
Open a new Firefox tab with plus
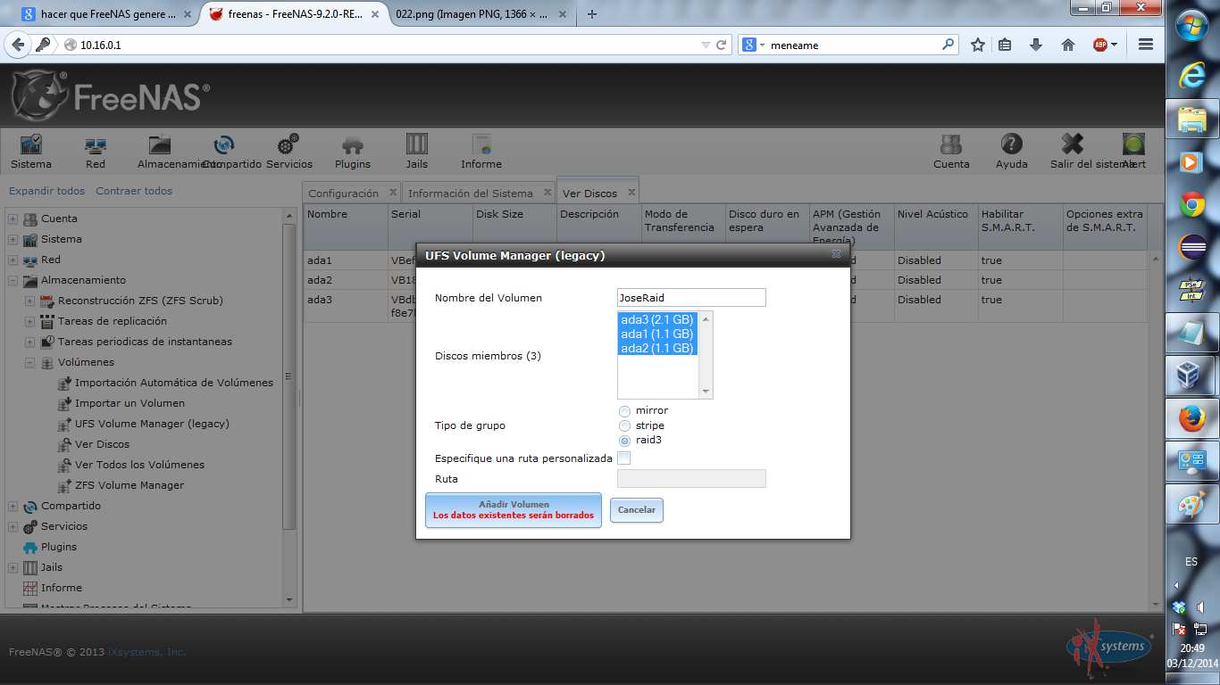592,14
